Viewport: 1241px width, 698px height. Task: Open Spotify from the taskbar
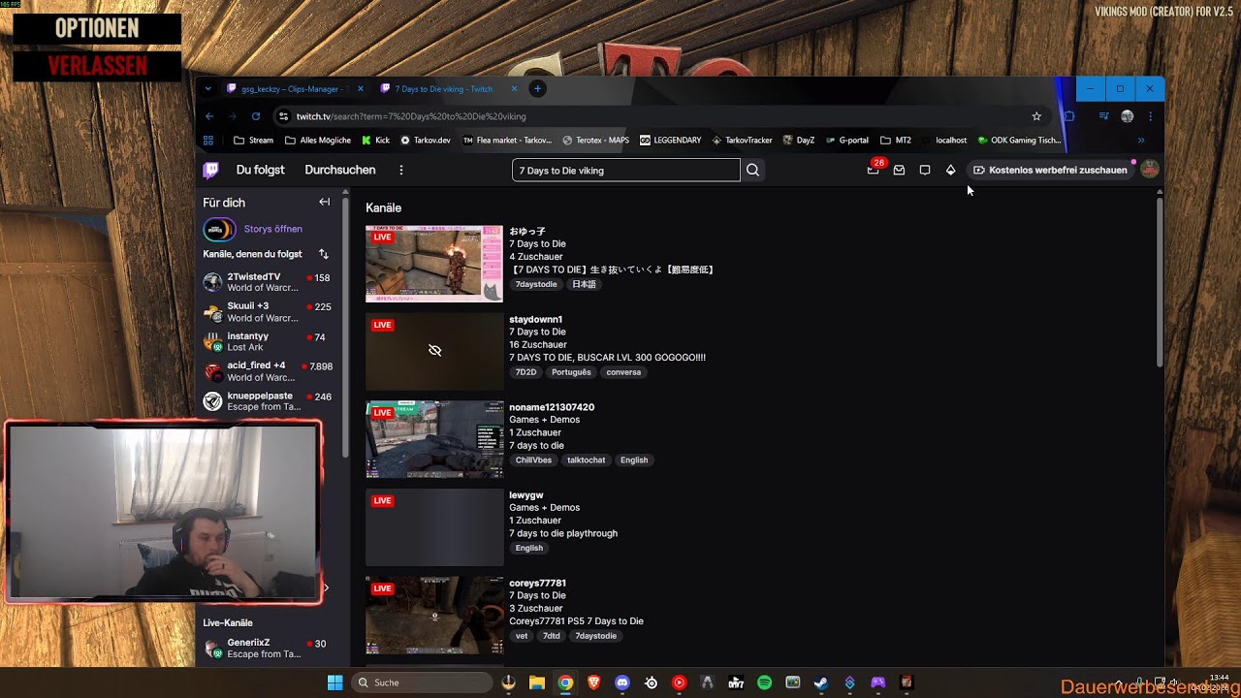pyautogui.click(x=764, y=682)
